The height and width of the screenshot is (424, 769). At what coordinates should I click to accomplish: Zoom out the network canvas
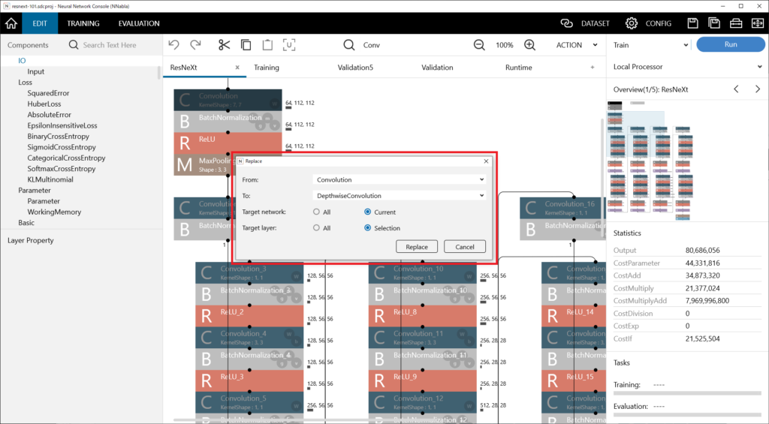pos(479,44)
